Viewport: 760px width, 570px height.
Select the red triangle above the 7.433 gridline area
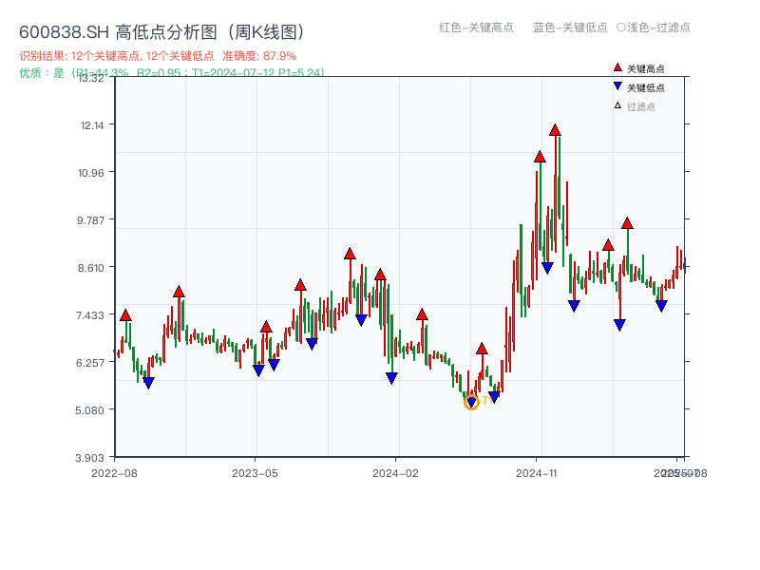coord(421,313)
